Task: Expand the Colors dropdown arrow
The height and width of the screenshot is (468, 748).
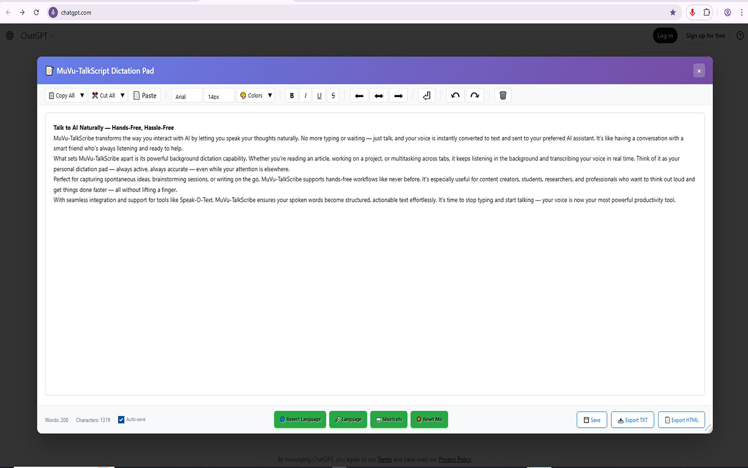Action: click(270, 95)
